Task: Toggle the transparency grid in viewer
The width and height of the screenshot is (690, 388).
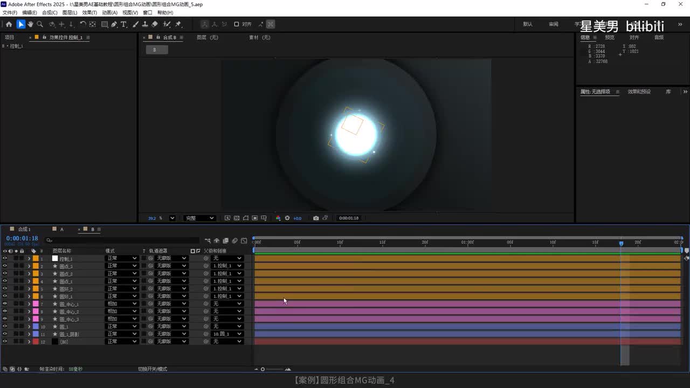Action: click(237, 218)
